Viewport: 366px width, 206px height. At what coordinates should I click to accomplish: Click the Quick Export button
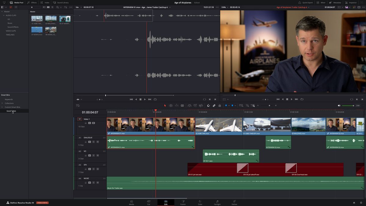click(x=306, y=2)
